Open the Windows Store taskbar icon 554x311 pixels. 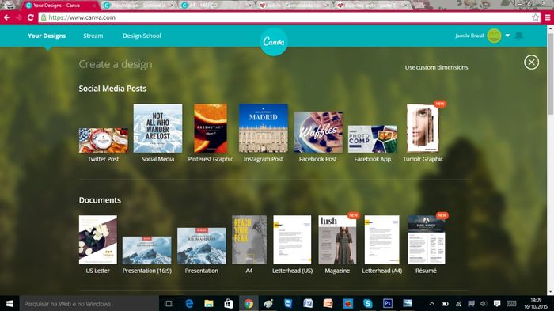229,304
